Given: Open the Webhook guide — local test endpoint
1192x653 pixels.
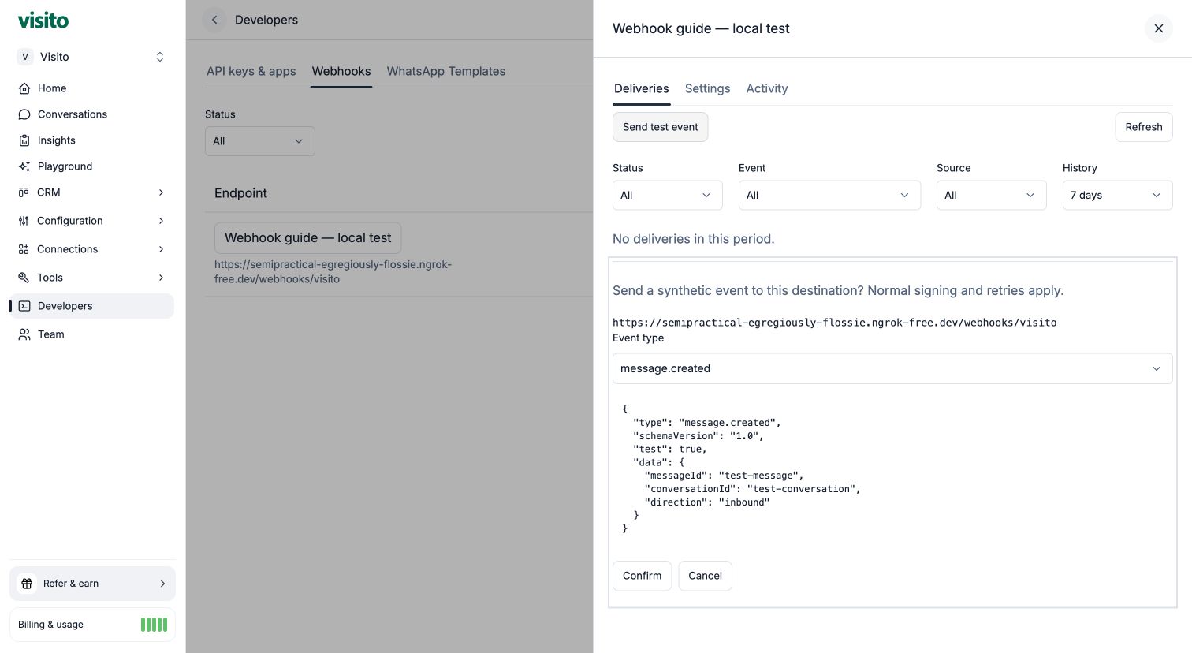Looking at the screenshot, I should pos(308,238).
